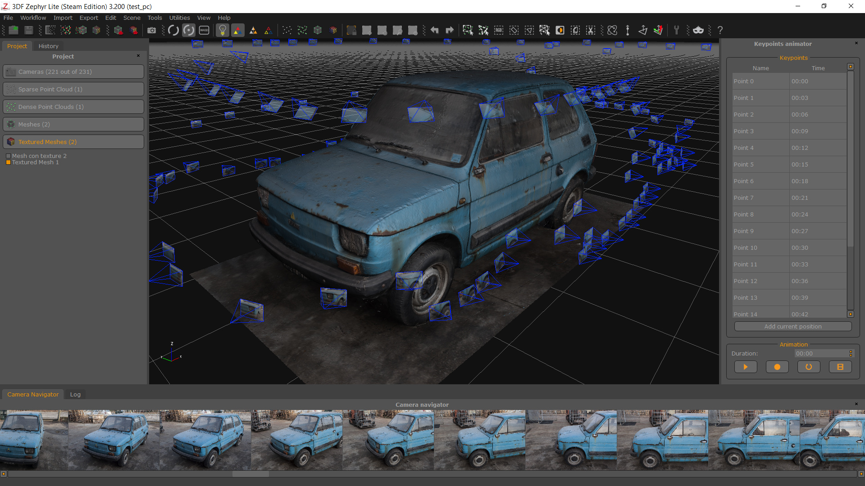This screenshot has height=486, width=865.
Task: Click the undo arrow in the toolbar
Action: click(434, 30)
